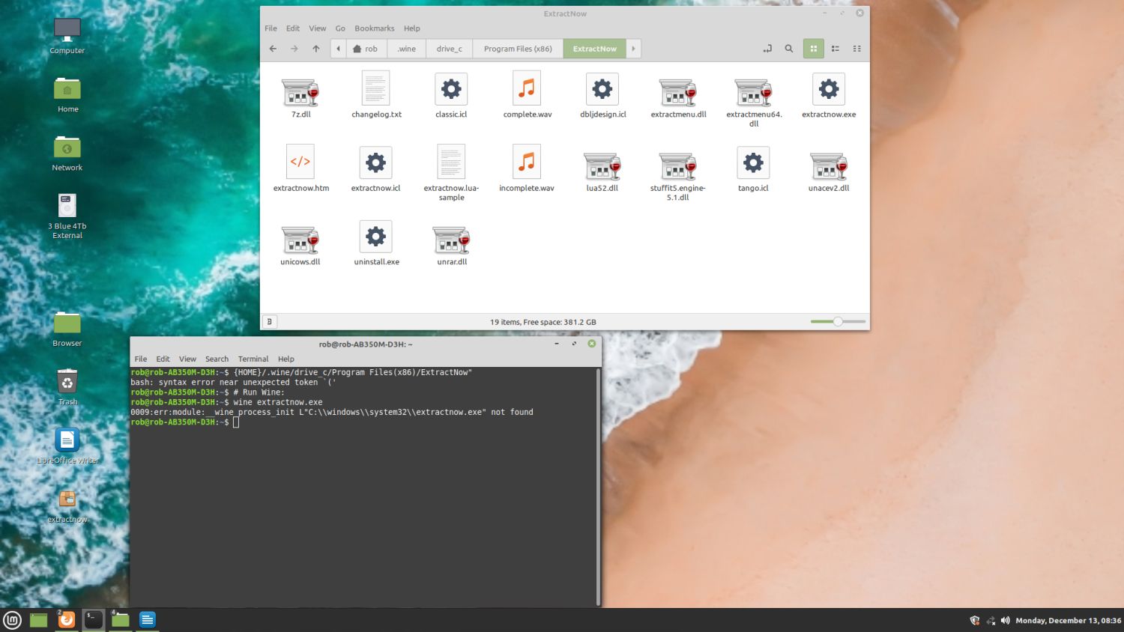This screenshot has width=1124, height=632.
Task: Select the stuffit5.engine-5.1.dll file
Action: click(678, 165)
